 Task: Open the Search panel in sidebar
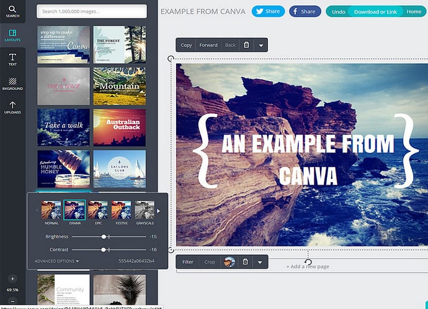(x=12, y=11)
